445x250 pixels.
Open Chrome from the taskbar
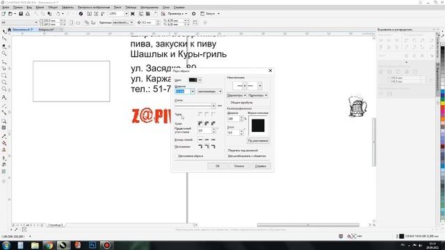pos(49,245)
